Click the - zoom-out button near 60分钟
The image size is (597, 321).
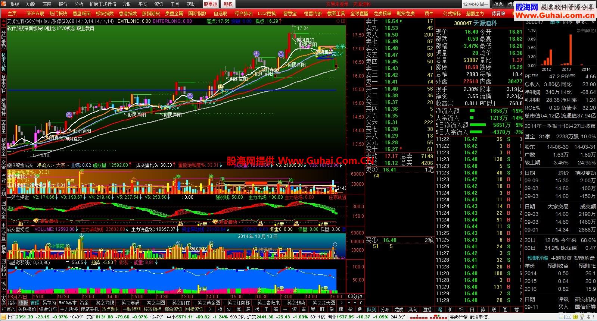tap(355, 303)
